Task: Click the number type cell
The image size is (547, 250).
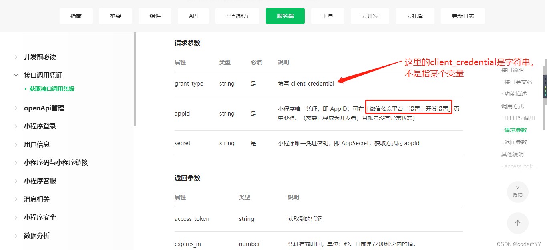Action: click(x=249, y=244)
